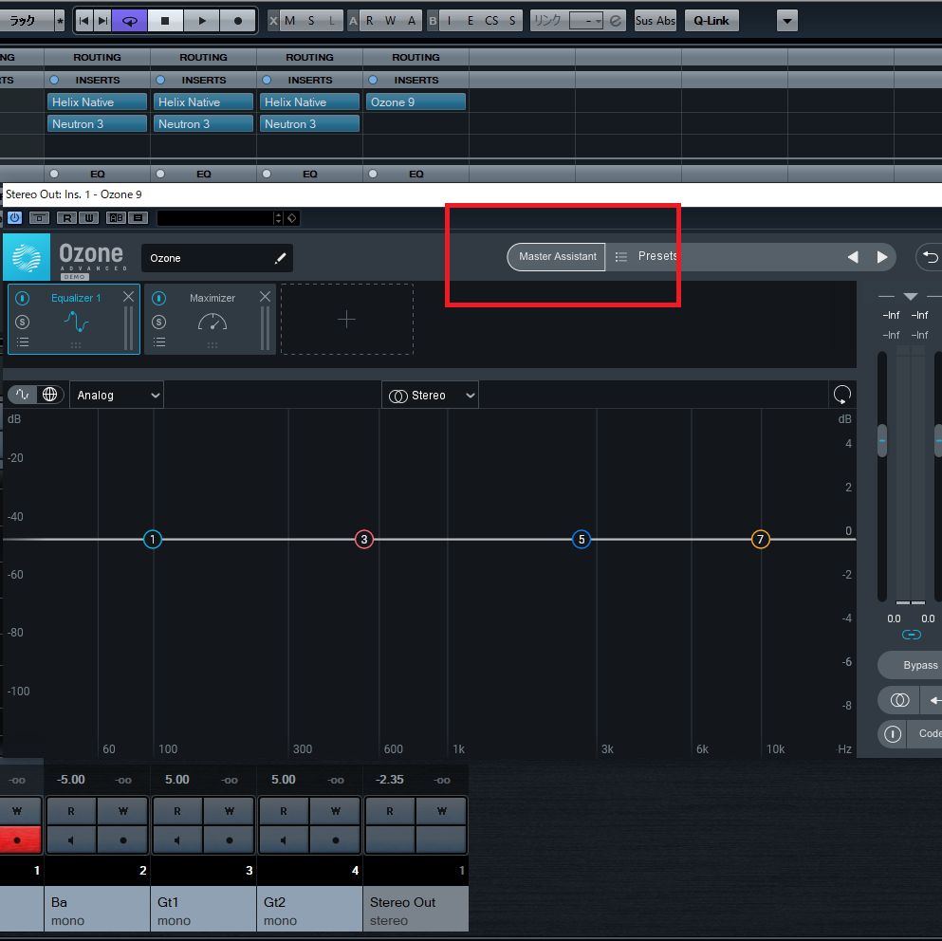Click the stereo circles icon below Bypass
Screen dimensions: 942x941
[899, 700]
